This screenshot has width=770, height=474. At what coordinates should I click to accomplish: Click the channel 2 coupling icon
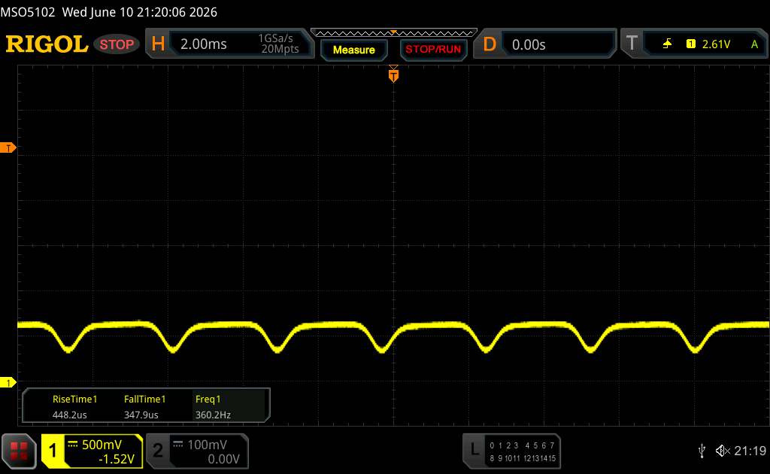177,445
